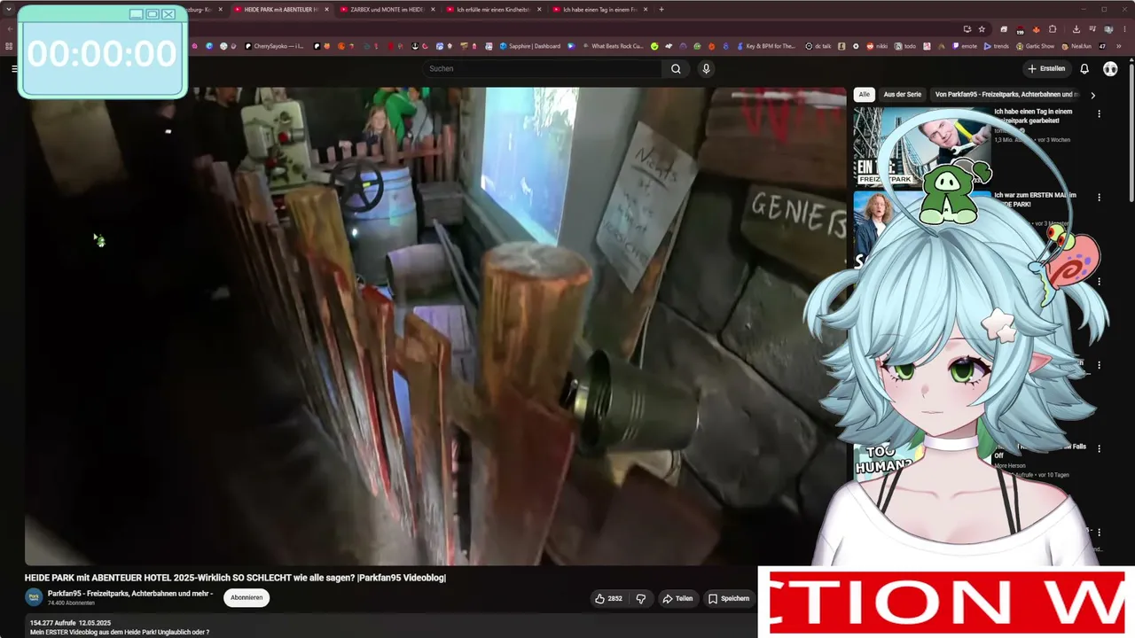Click the page vertical scrollbar

[x=1131, y=133]
